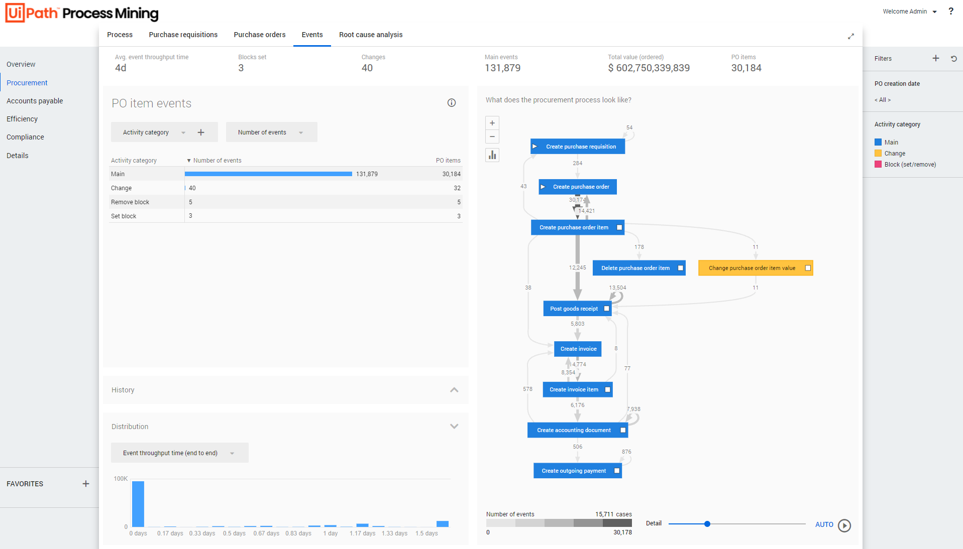Go to Accounts payable in sidebar

pyautogui.click(x=35, y=101)
